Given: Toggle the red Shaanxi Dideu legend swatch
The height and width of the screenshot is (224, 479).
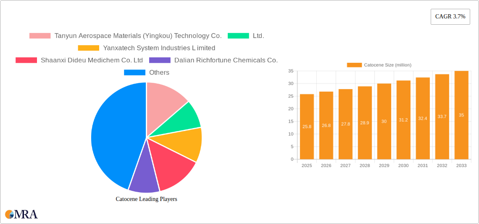Looking at the screenshot, I should (x=26, y=60).
